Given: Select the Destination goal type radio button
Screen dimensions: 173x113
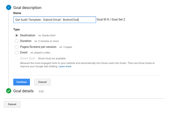Looking at the screenshot, I should [x=17, y=36].
